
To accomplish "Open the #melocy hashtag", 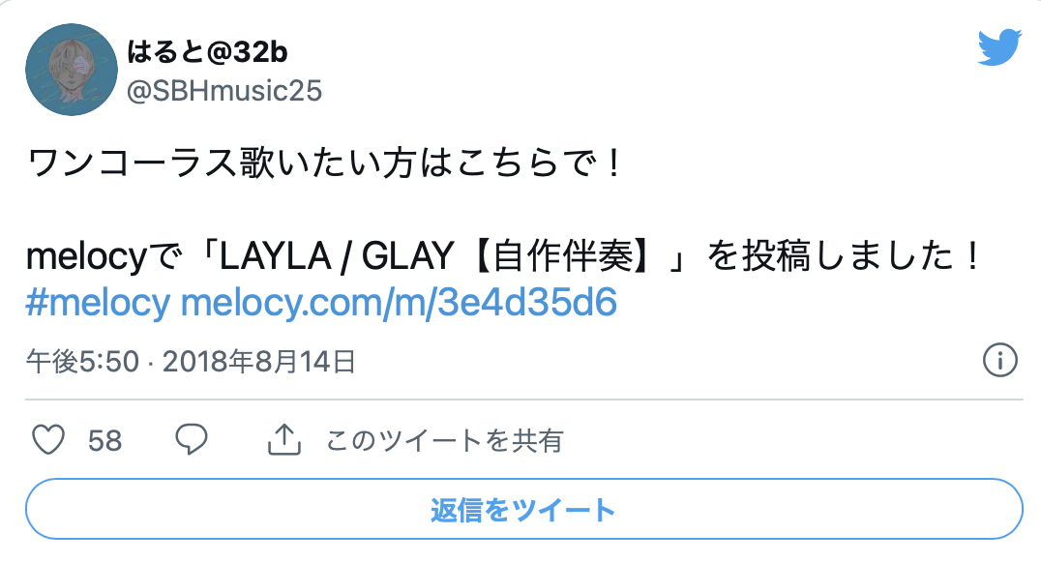I will click(98, 303).
